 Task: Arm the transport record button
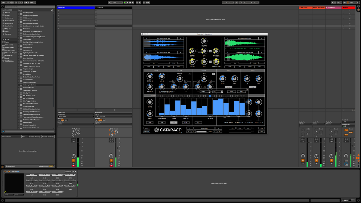click(x=130, y=2)
